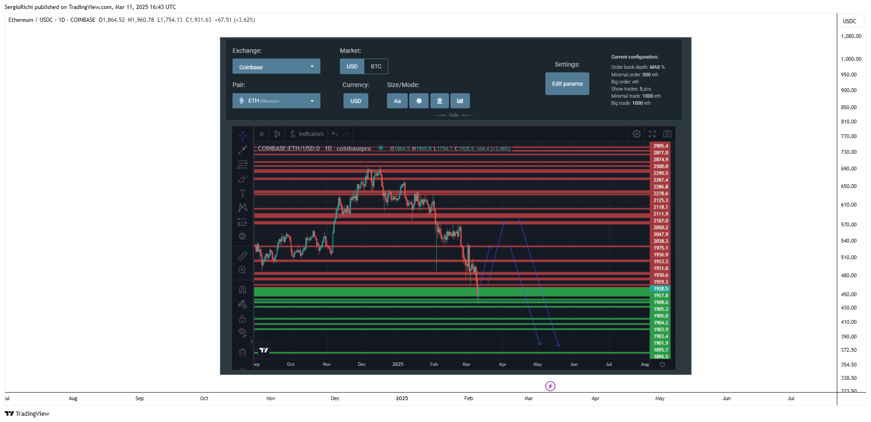
Task: Click hide to collapse the settings panel
Action: (454, 115)
